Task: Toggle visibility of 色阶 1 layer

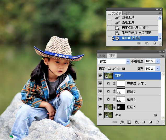Action: tap(100, 99)
